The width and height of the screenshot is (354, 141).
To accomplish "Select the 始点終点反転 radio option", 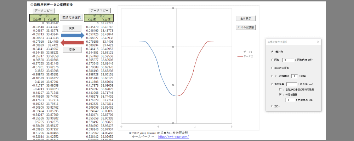I will (x=272, y=68).
